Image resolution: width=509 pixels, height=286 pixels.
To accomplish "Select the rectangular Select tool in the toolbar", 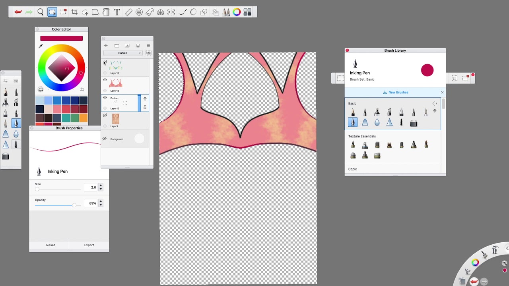I will pyautogui.click(x=52, y=12).
